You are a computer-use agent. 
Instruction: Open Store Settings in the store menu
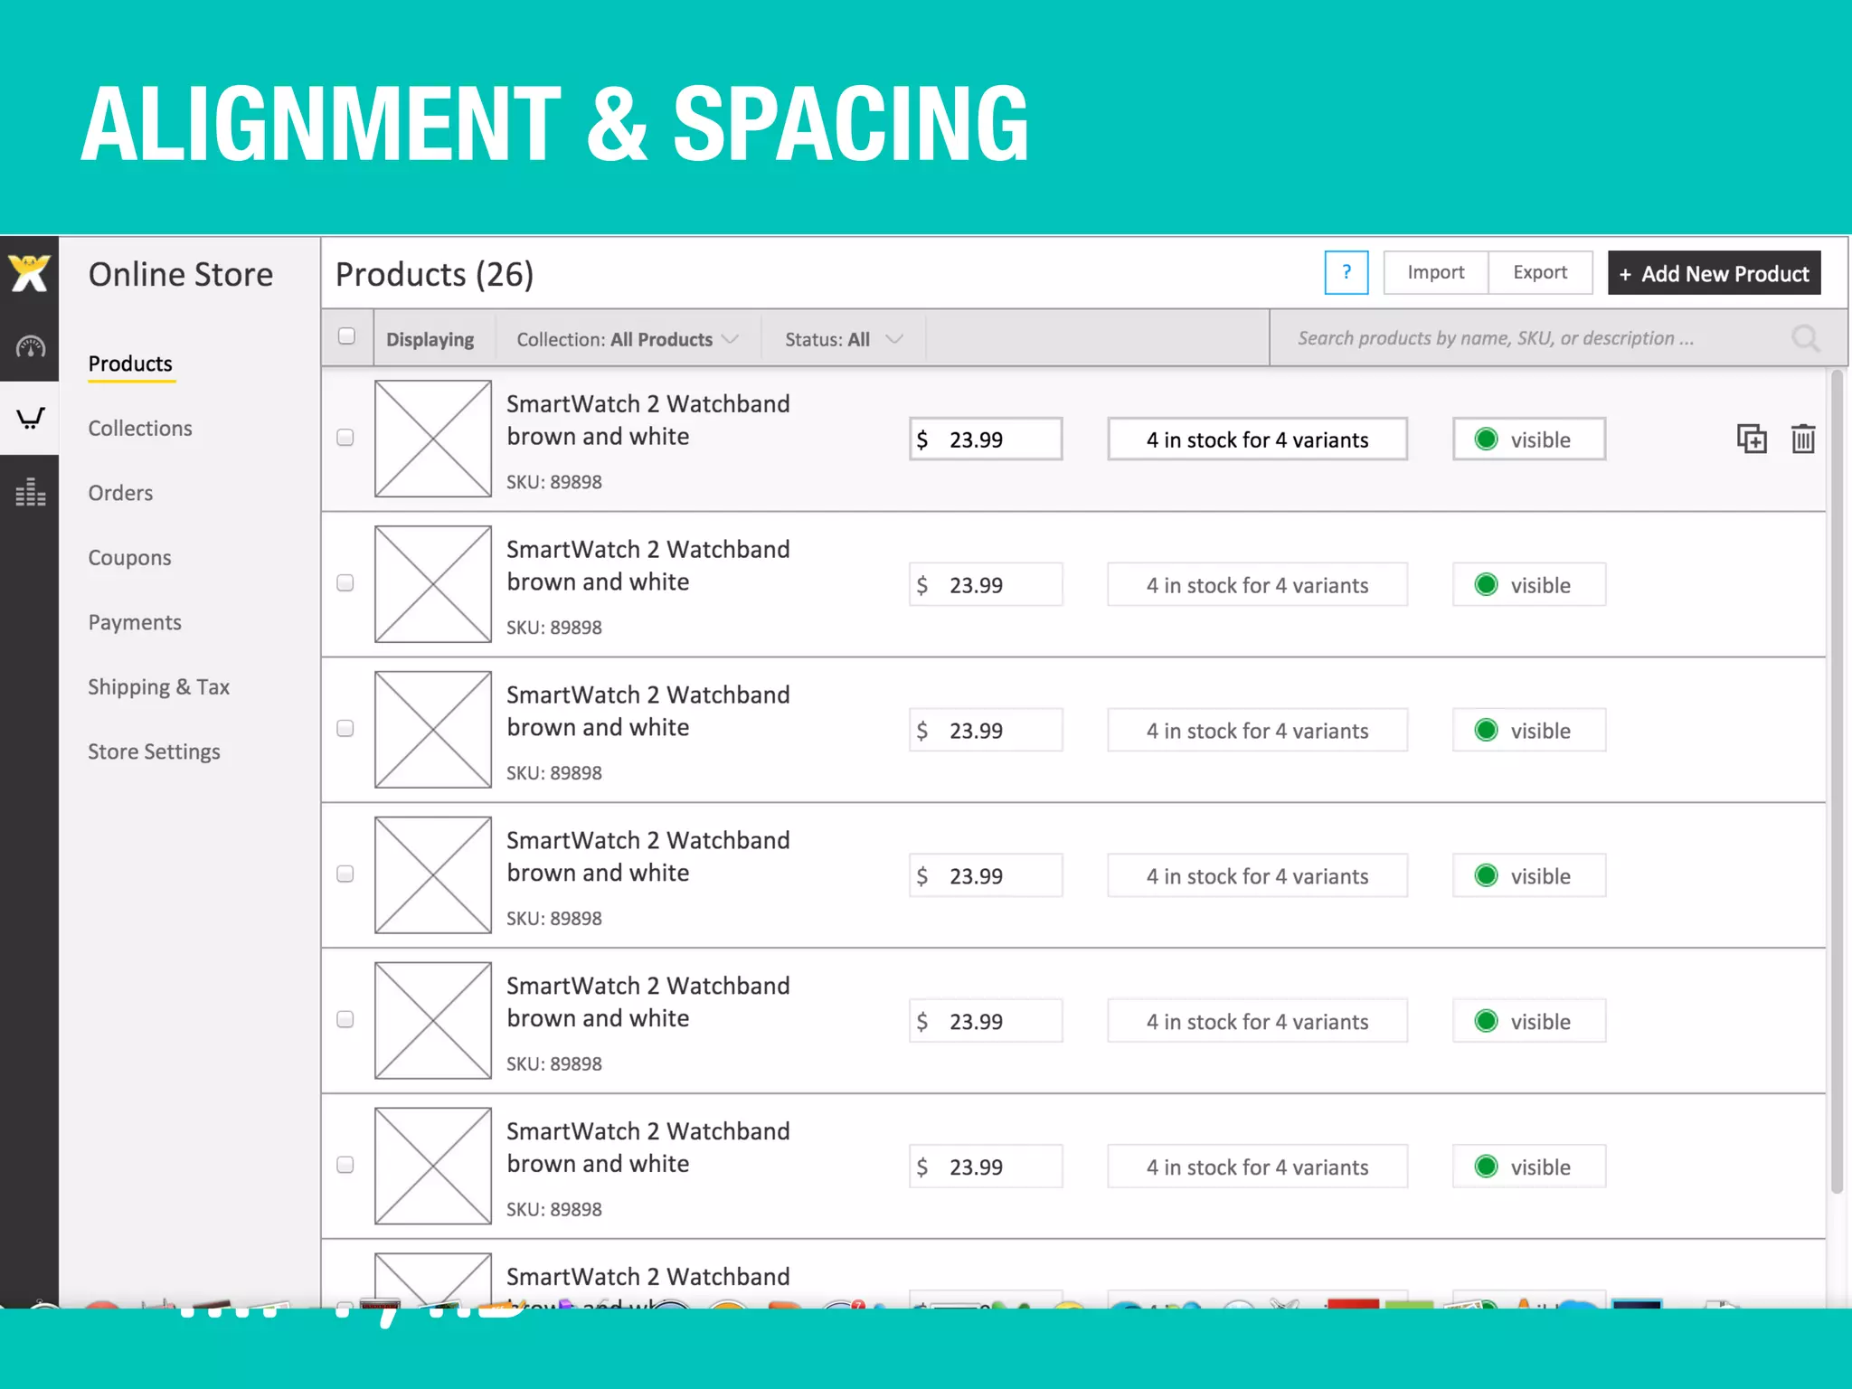click(154, 751)
